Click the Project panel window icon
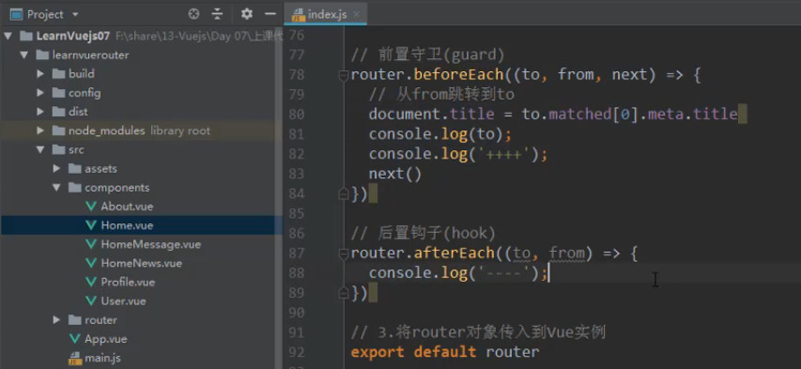 16,14
